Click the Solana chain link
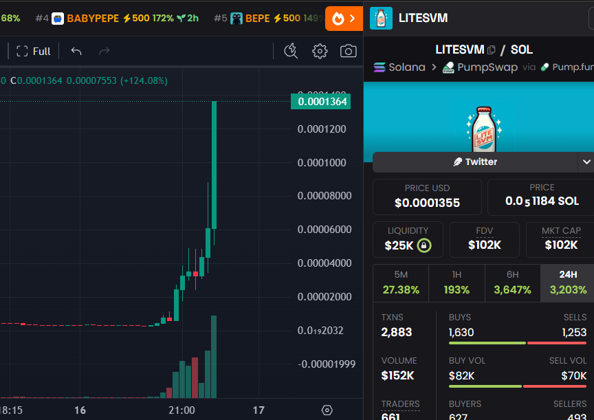The height and width of the screenshot is (420, 594). coord(399,67)
